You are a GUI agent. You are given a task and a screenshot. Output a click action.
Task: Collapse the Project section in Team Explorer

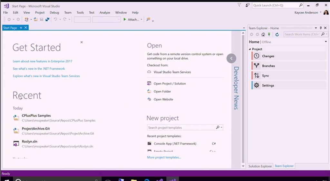[250, 49]
